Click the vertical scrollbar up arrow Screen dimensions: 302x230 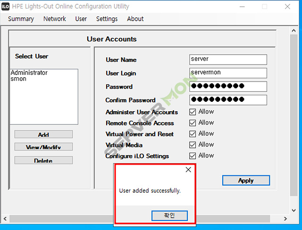294,31
